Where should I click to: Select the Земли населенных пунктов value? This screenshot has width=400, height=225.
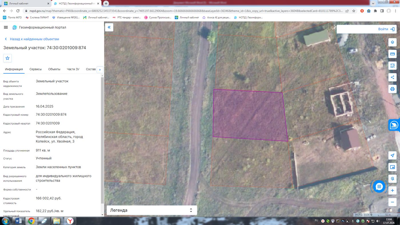point(58,167)
